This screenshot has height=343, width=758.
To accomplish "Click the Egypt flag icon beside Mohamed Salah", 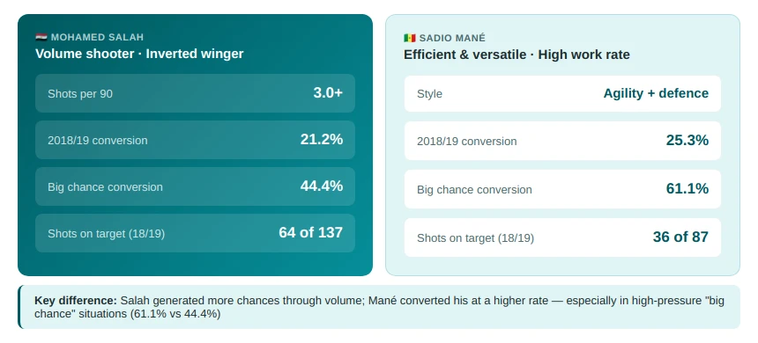I will click(41, 37).
